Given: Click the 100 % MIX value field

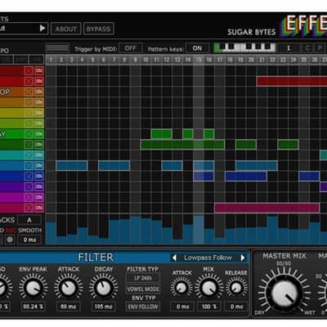Looking at the screenshot, I should pyautogui.click(x=209, y=307).
